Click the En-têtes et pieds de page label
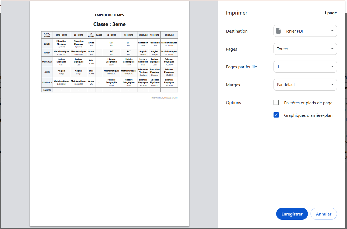Image resolution: width=347 pixels, height=229 pixels. click(308, 103)
